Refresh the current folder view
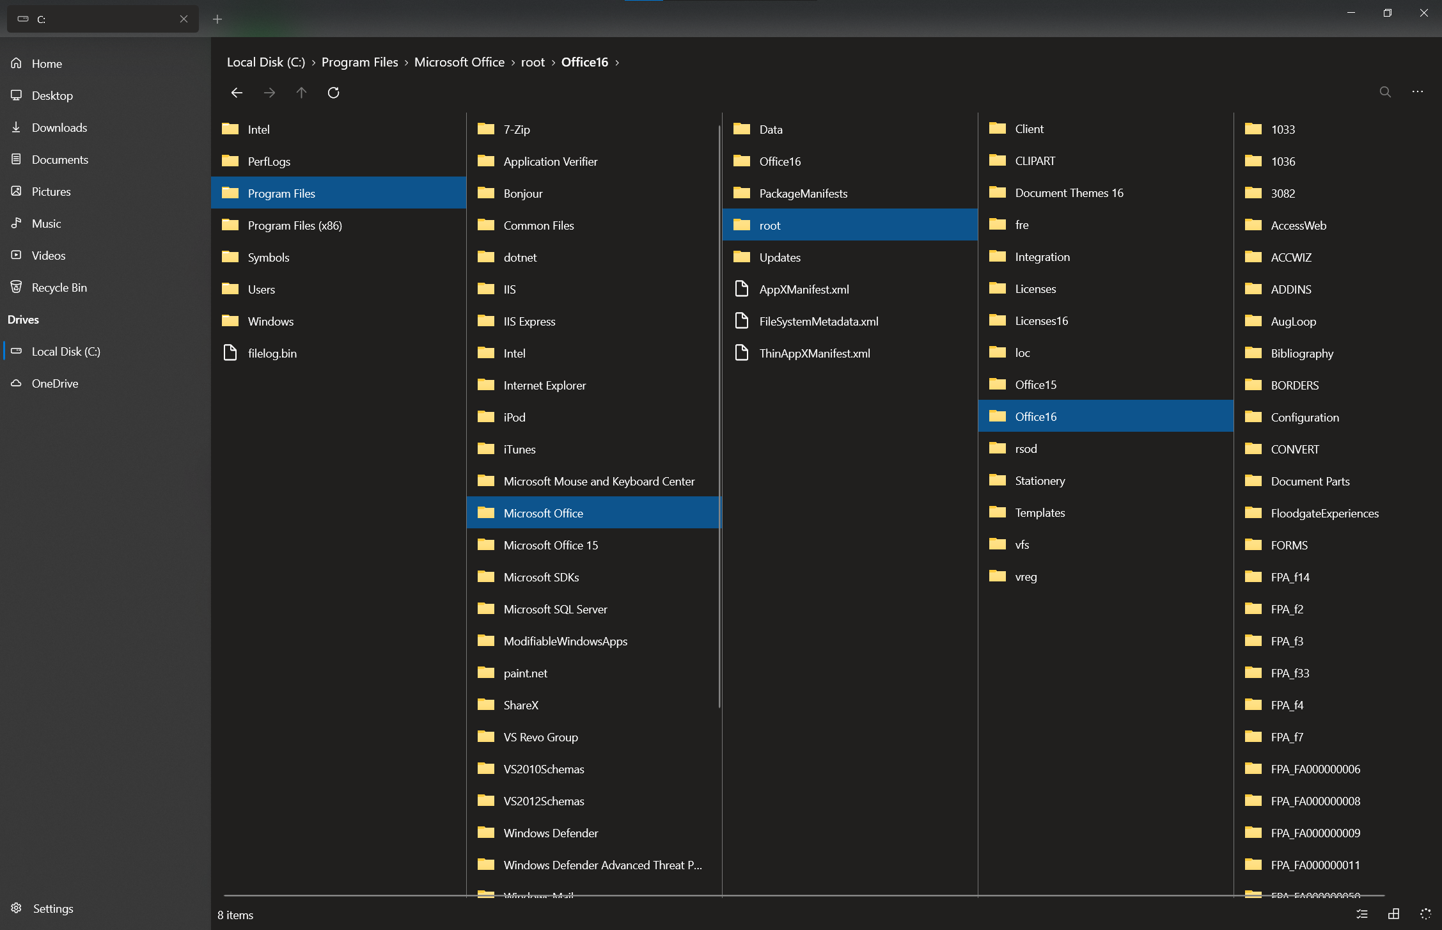The image size is (1442, 930). click(333, 93)
